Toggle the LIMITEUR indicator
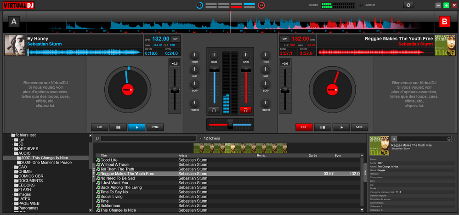This screenshot has height=215, width=459. click(x=361, y=5)
